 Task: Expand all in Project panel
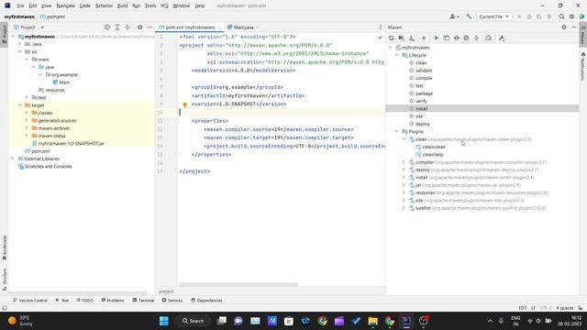(x=117, y=27)
